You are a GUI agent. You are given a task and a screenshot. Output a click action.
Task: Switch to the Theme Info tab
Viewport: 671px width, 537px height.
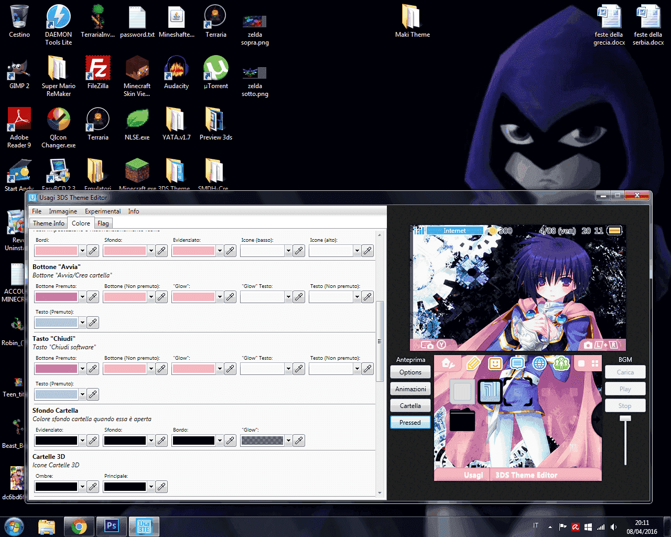coord(49,223)
